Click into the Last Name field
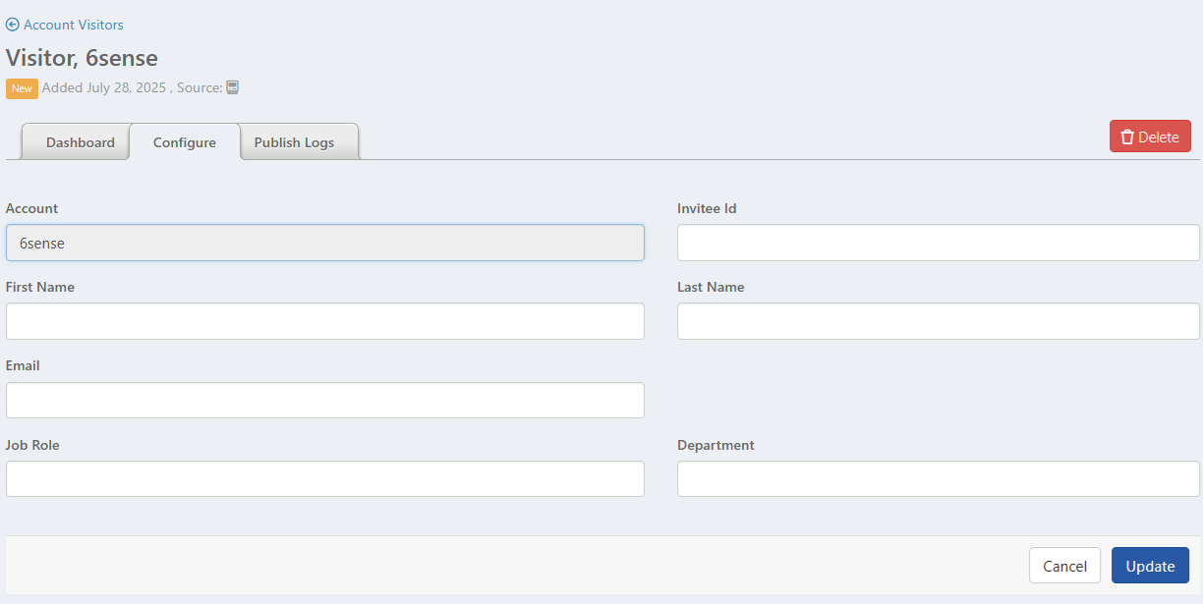Image resolution: width=1203 pixels, height=604 pixels. 939,321
